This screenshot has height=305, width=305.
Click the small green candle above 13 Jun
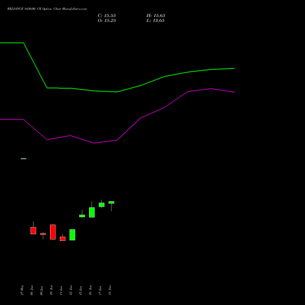click(x=82, y=216)
